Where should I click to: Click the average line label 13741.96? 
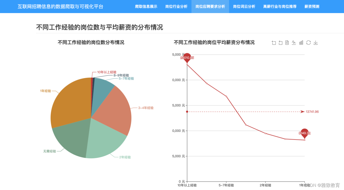312,112
